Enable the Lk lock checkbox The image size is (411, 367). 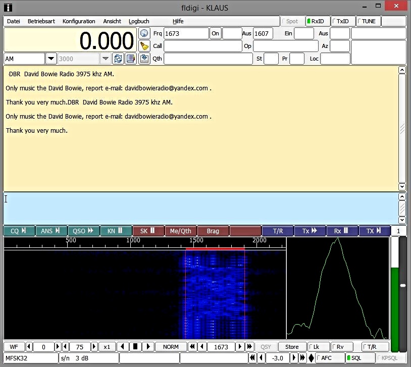coord(319,346)
